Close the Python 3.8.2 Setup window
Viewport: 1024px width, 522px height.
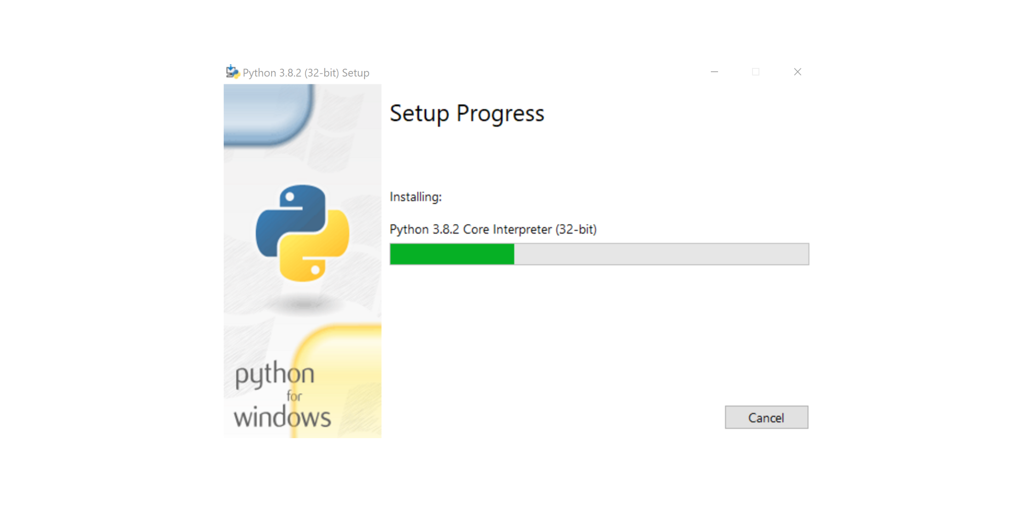[x=797, y=72]
